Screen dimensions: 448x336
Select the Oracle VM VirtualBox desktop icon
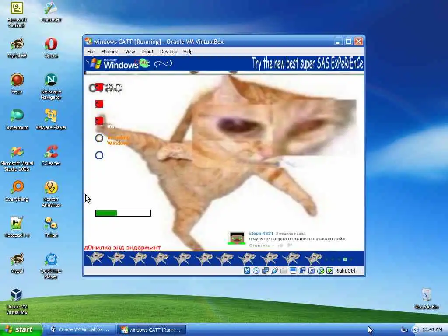tap(17, 301)
